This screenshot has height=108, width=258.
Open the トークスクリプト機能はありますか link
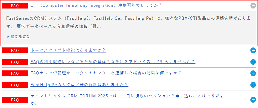pos(68,51)
